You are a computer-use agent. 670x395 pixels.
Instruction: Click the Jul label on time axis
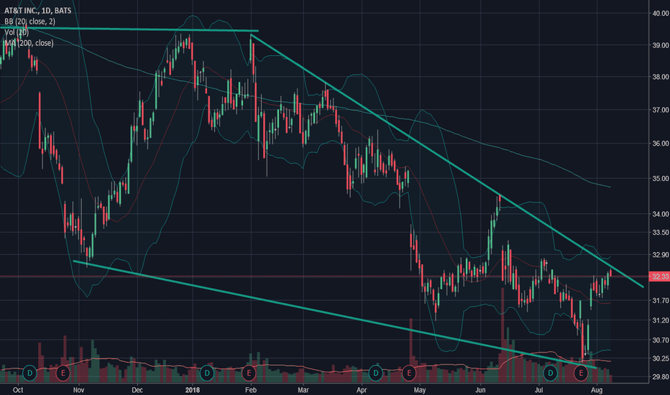click(539, 389)
